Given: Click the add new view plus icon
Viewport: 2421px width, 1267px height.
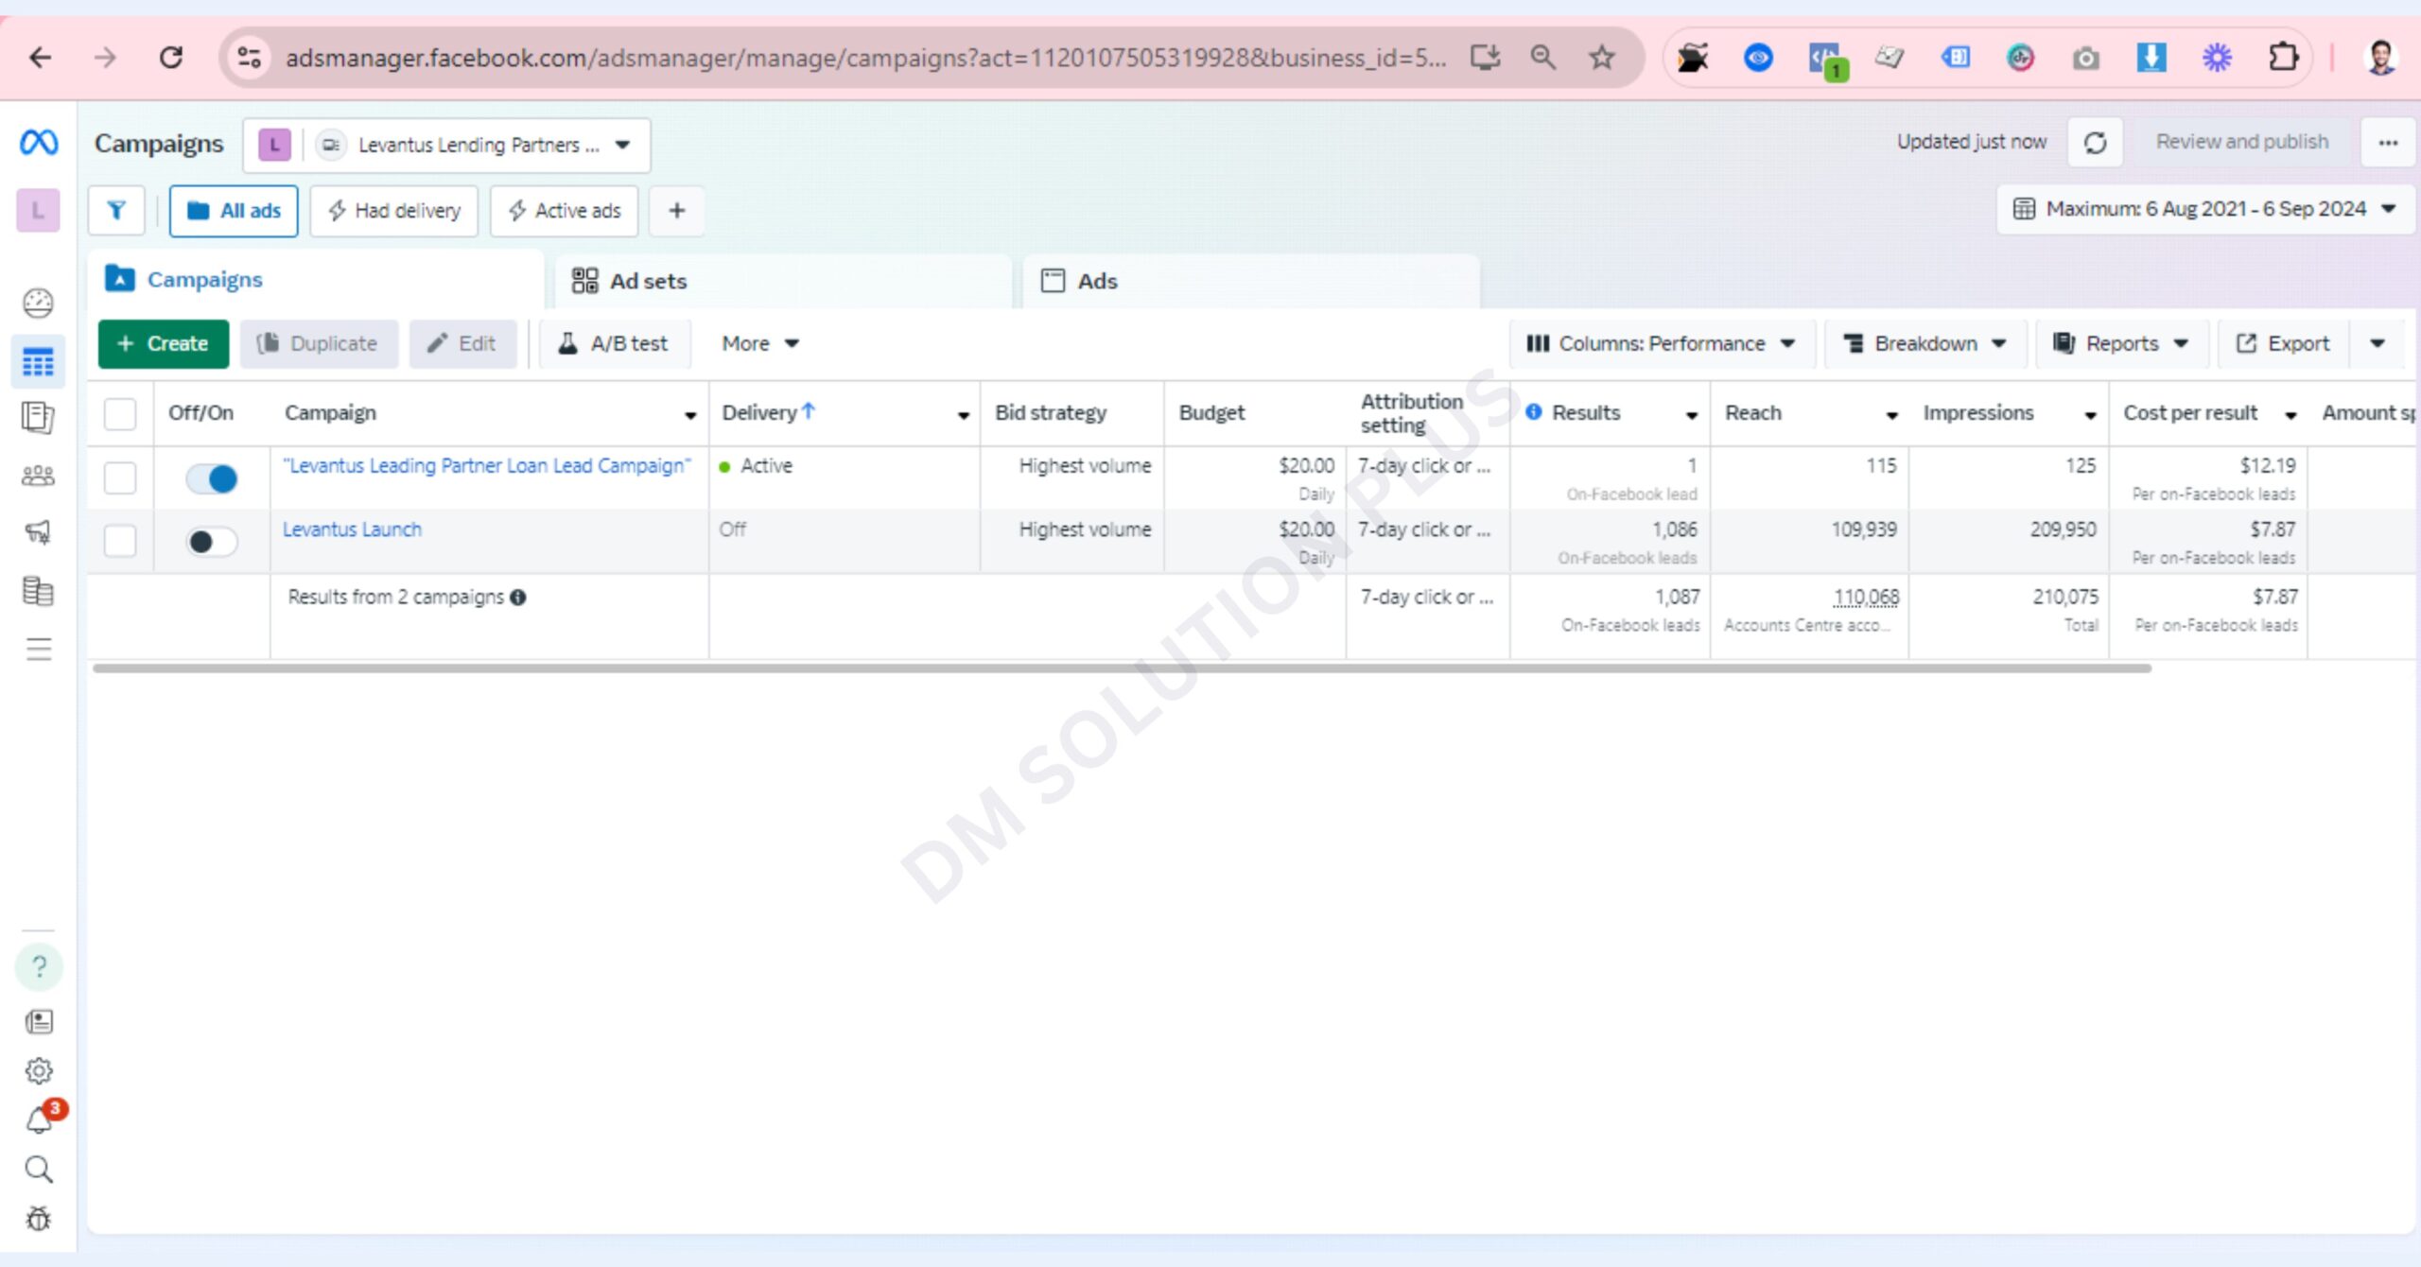Looking at the screenshot, I should click(676, 210).
